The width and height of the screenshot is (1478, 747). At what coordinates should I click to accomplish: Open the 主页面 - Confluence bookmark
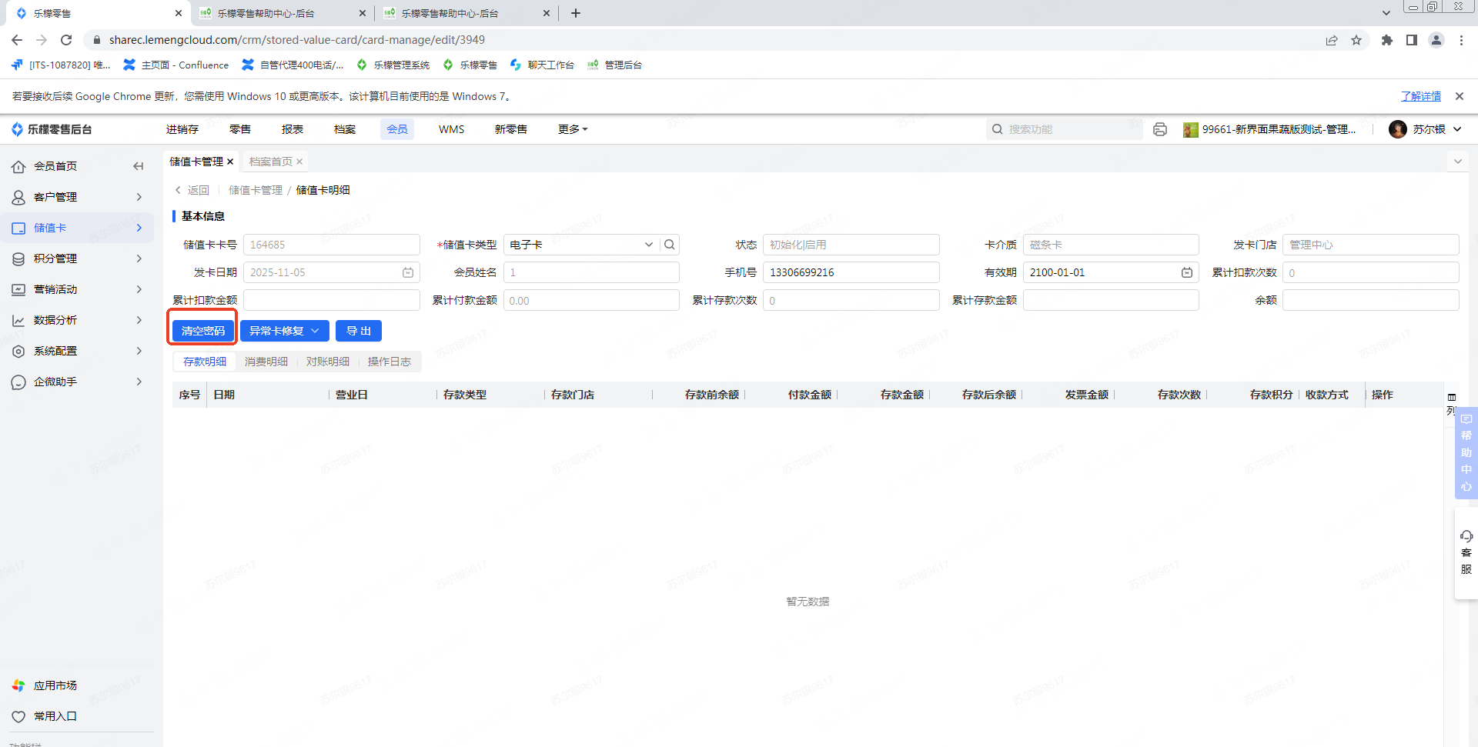pos(176,65)
